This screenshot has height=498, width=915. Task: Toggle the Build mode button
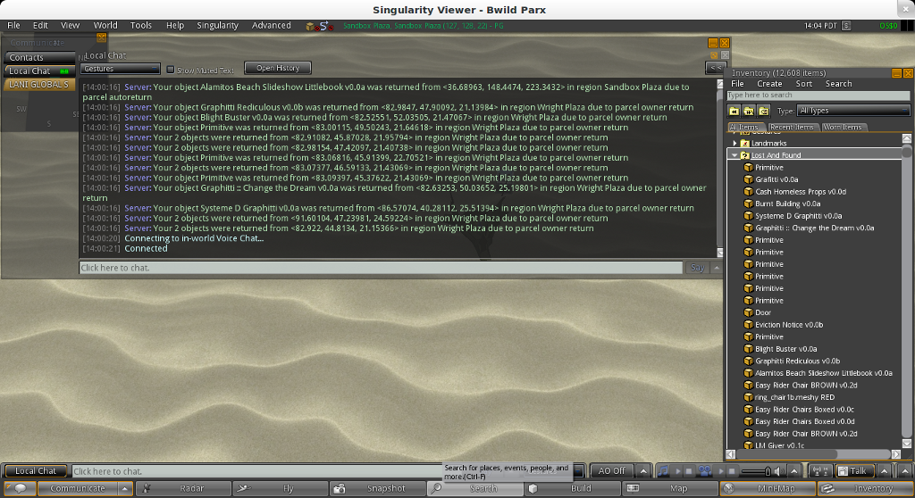(573, 488)
